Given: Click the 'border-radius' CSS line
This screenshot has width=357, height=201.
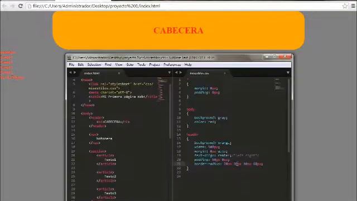Looking at the screenshot, I should (x=228, y=164).
